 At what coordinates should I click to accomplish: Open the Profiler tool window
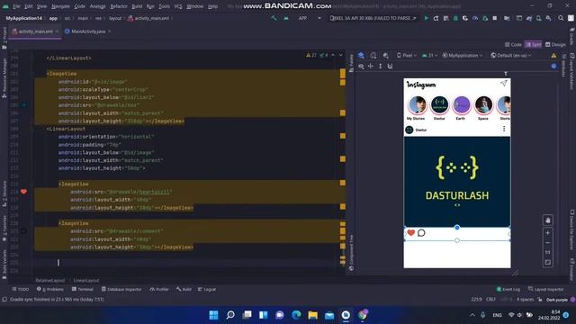[159, 290]
